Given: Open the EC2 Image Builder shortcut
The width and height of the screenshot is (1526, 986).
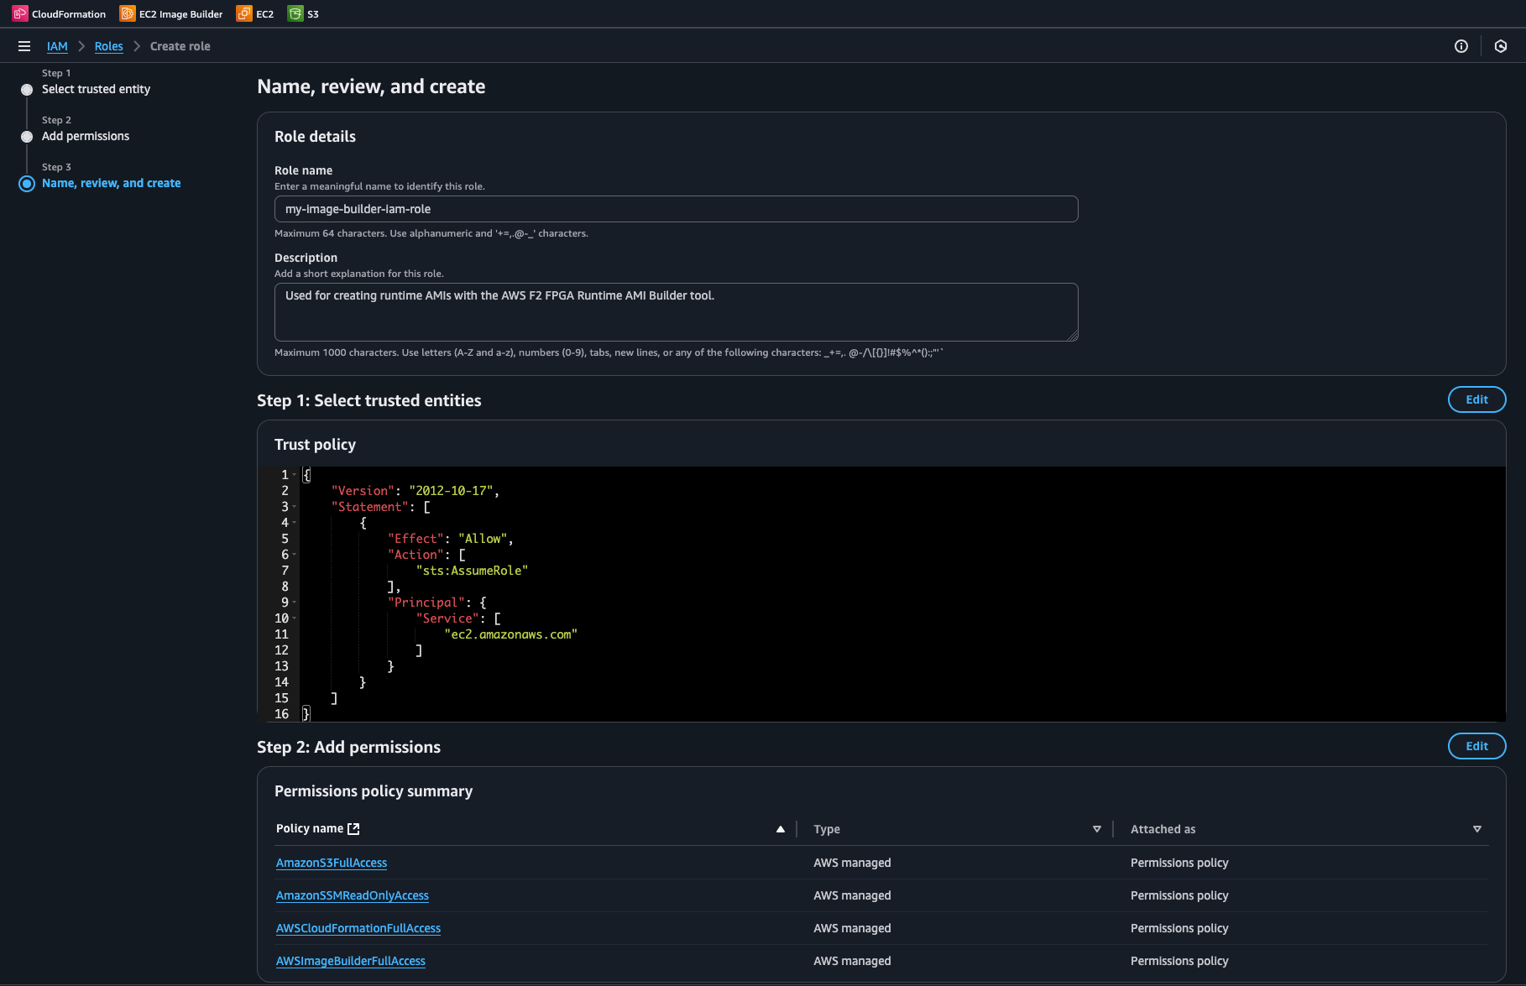Looking at the screenshot, I should (171, 13).
